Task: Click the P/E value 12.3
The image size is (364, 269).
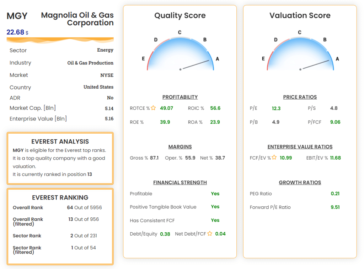Action: point(276,108)
